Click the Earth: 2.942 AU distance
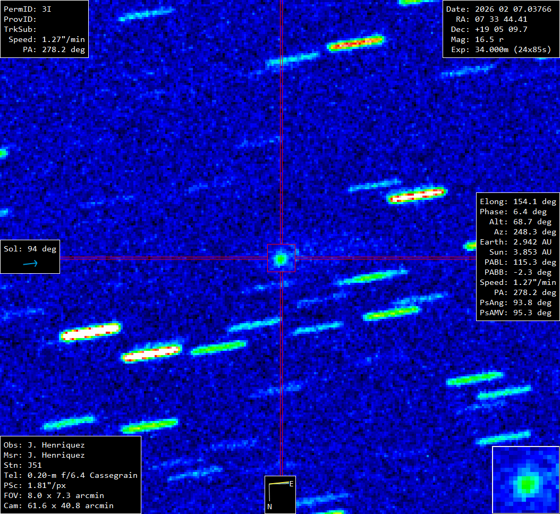 coord(518,242)
